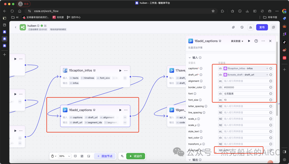
Task: Open the browser home page icon
Action: pyautogui.click(x=20, y=11)
